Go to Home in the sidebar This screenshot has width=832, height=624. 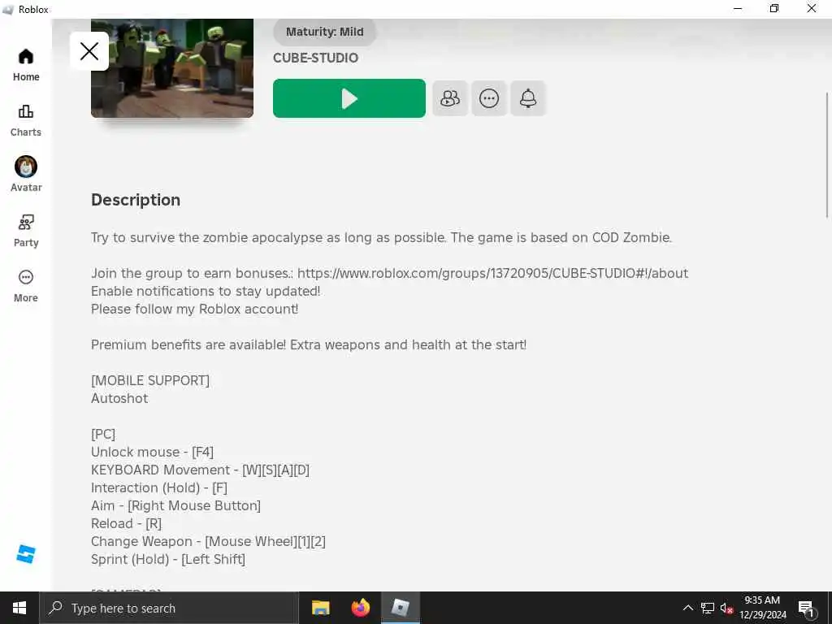pos(25,65)
